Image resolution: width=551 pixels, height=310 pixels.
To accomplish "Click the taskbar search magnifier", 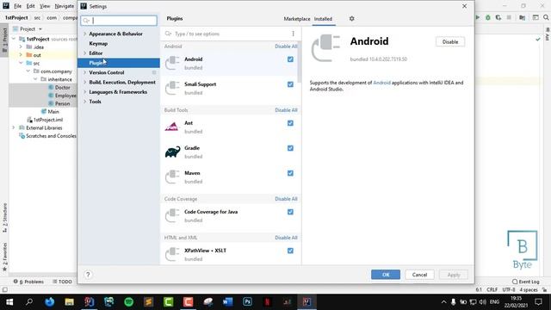I will 29,302.
